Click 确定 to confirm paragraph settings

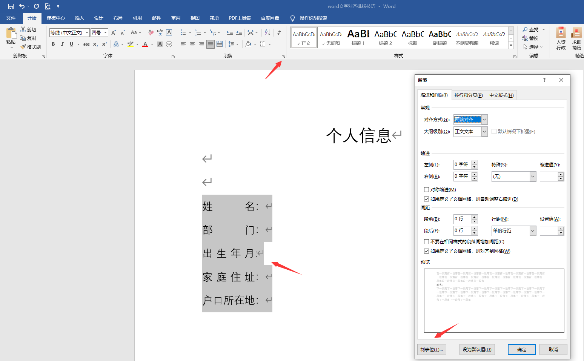point(522,350)
